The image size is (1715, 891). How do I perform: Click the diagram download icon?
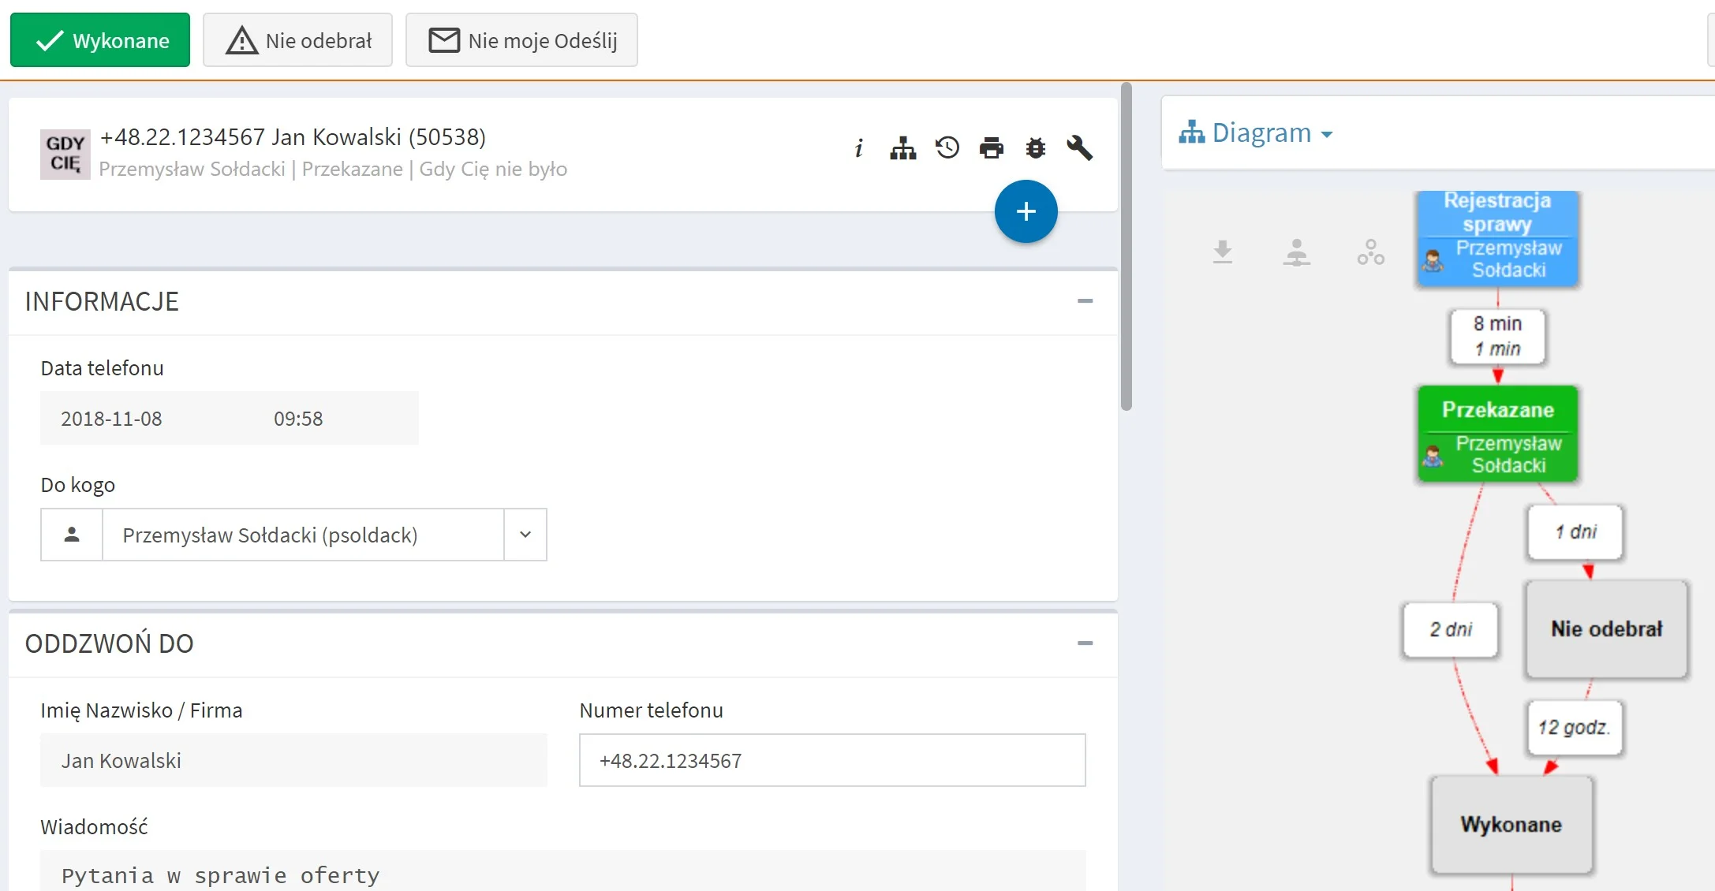[1223, 252]
